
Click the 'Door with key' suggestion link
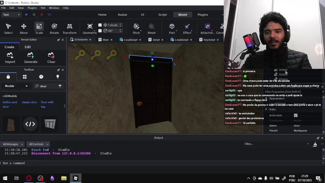coord(47,104)
